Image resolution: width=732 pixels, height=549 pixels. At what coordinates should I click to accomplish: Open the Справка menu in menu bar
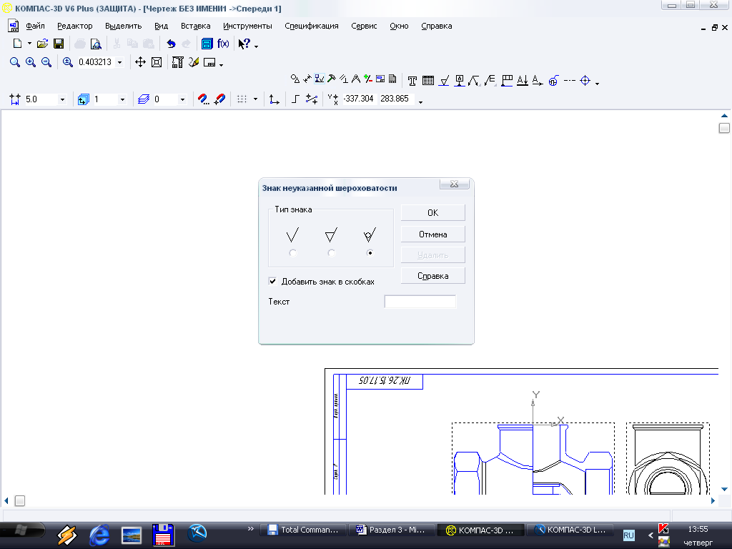pyautogui.click(x=437, y=26)
